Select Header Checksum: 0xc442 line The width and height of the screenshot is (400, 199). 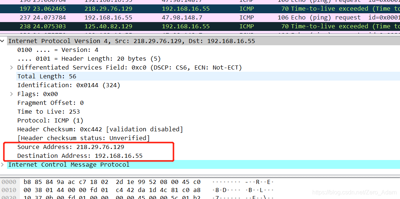[100, 129]
